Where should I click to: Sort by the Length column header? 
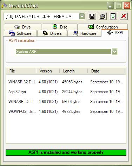pos(74,71)
